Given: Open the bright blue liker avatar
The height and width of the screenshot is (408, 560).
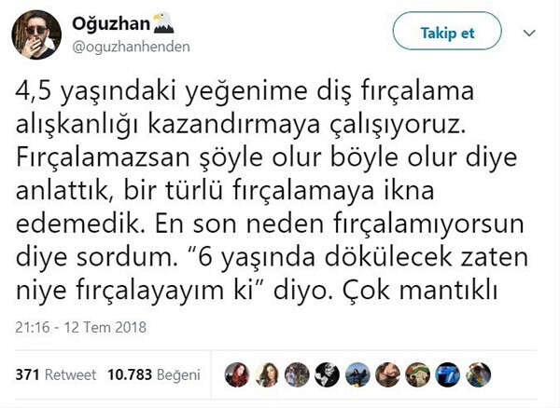Looking at the screenshot, I should [447, 374].
